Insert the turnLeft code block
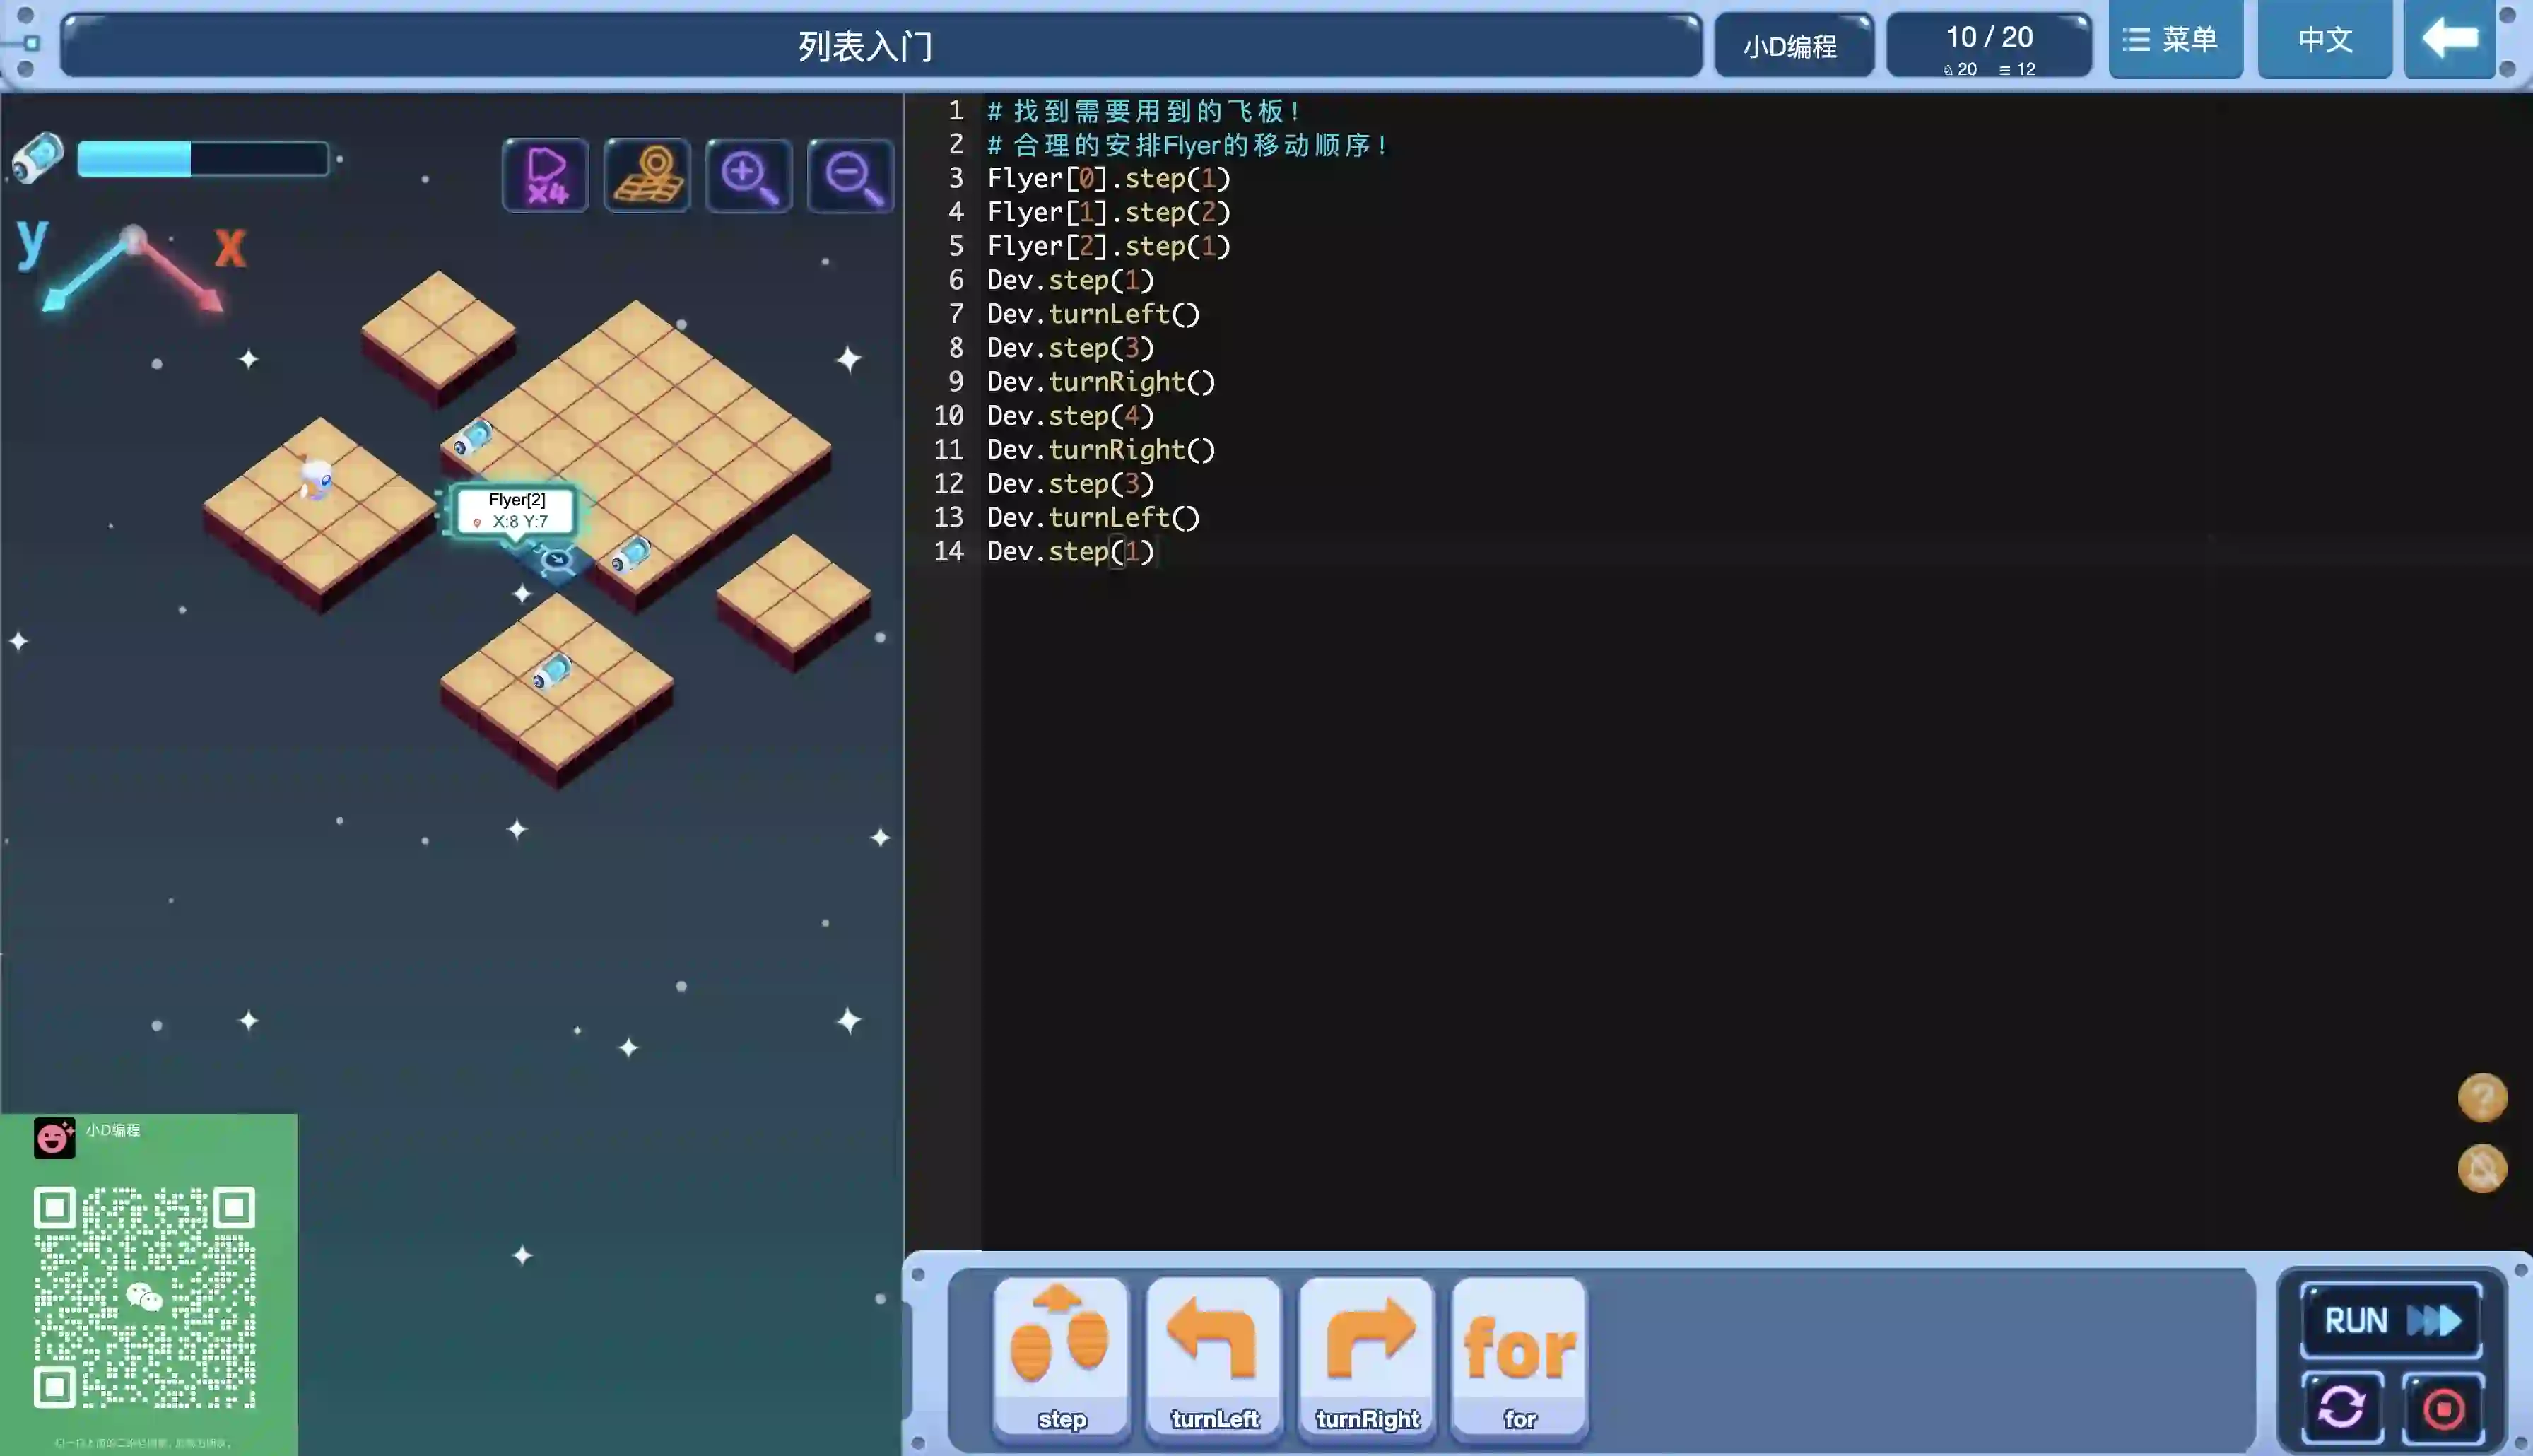This screenshot has width=2533, height=1456. pyautogui.click(x=1213, y=1358)
